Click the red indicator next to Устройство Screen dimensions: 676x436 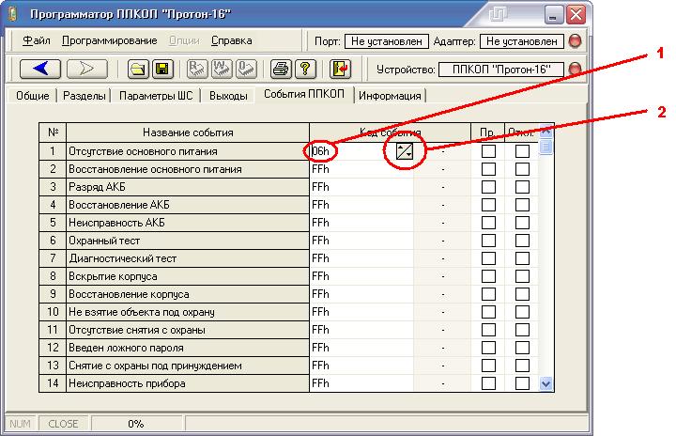pos(576,69)
